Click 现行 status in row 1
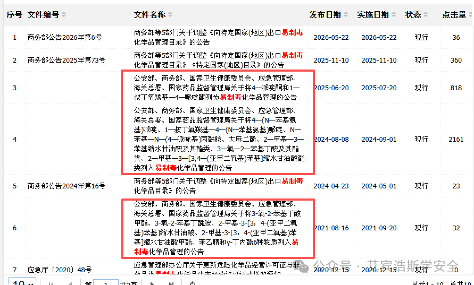474x285 pixels. [x=421, y=37]
